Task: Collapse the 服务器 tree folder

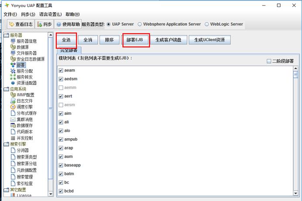Action: [x=7, y=35]
